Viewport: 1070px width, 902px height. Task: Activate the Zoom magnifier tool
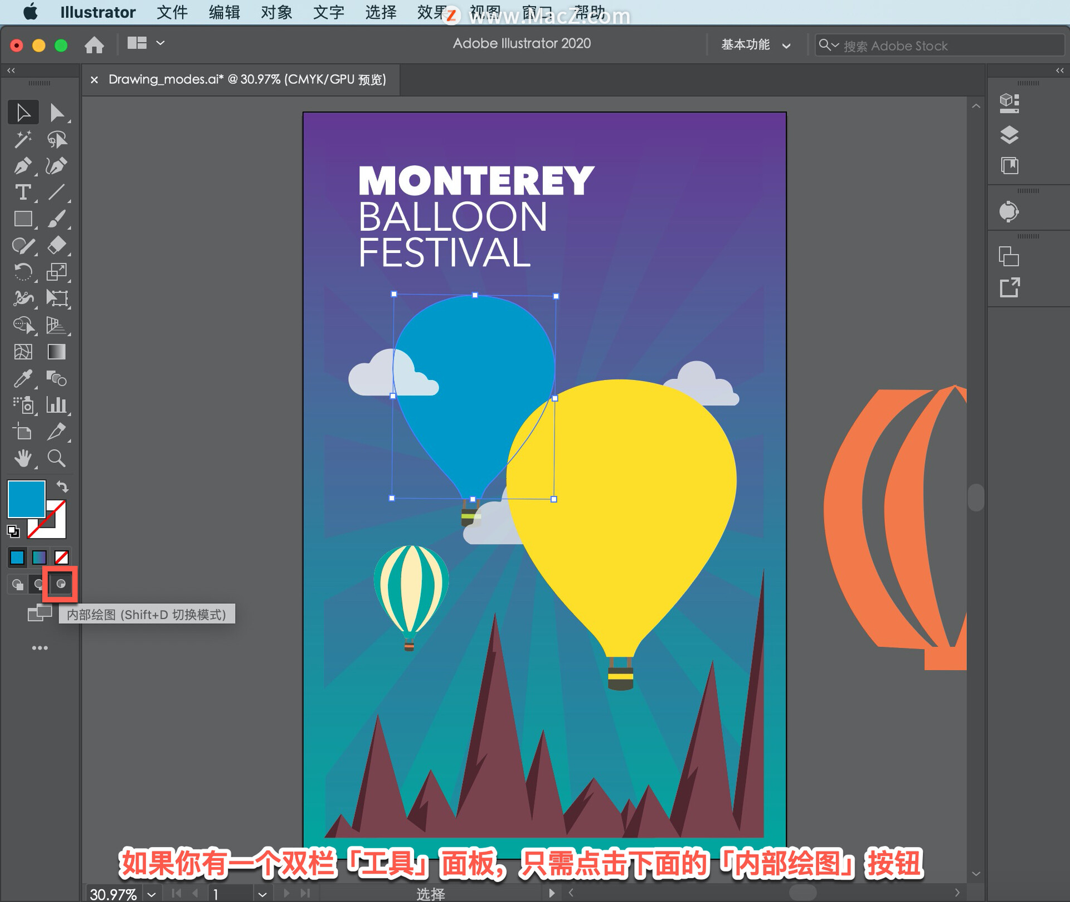(x=56, y=459)
